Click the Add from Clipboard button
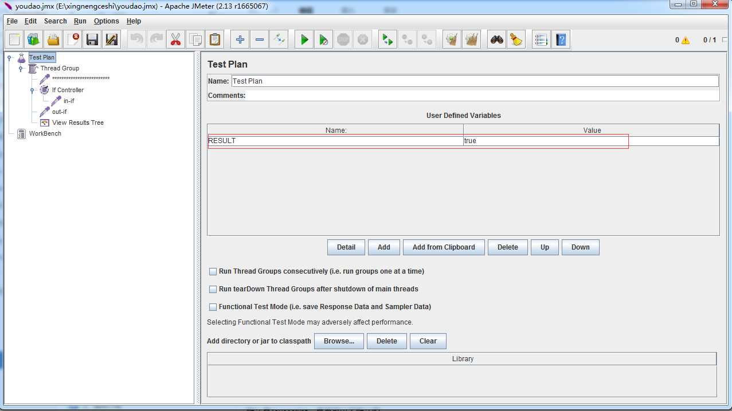 [x=444, y=247]
